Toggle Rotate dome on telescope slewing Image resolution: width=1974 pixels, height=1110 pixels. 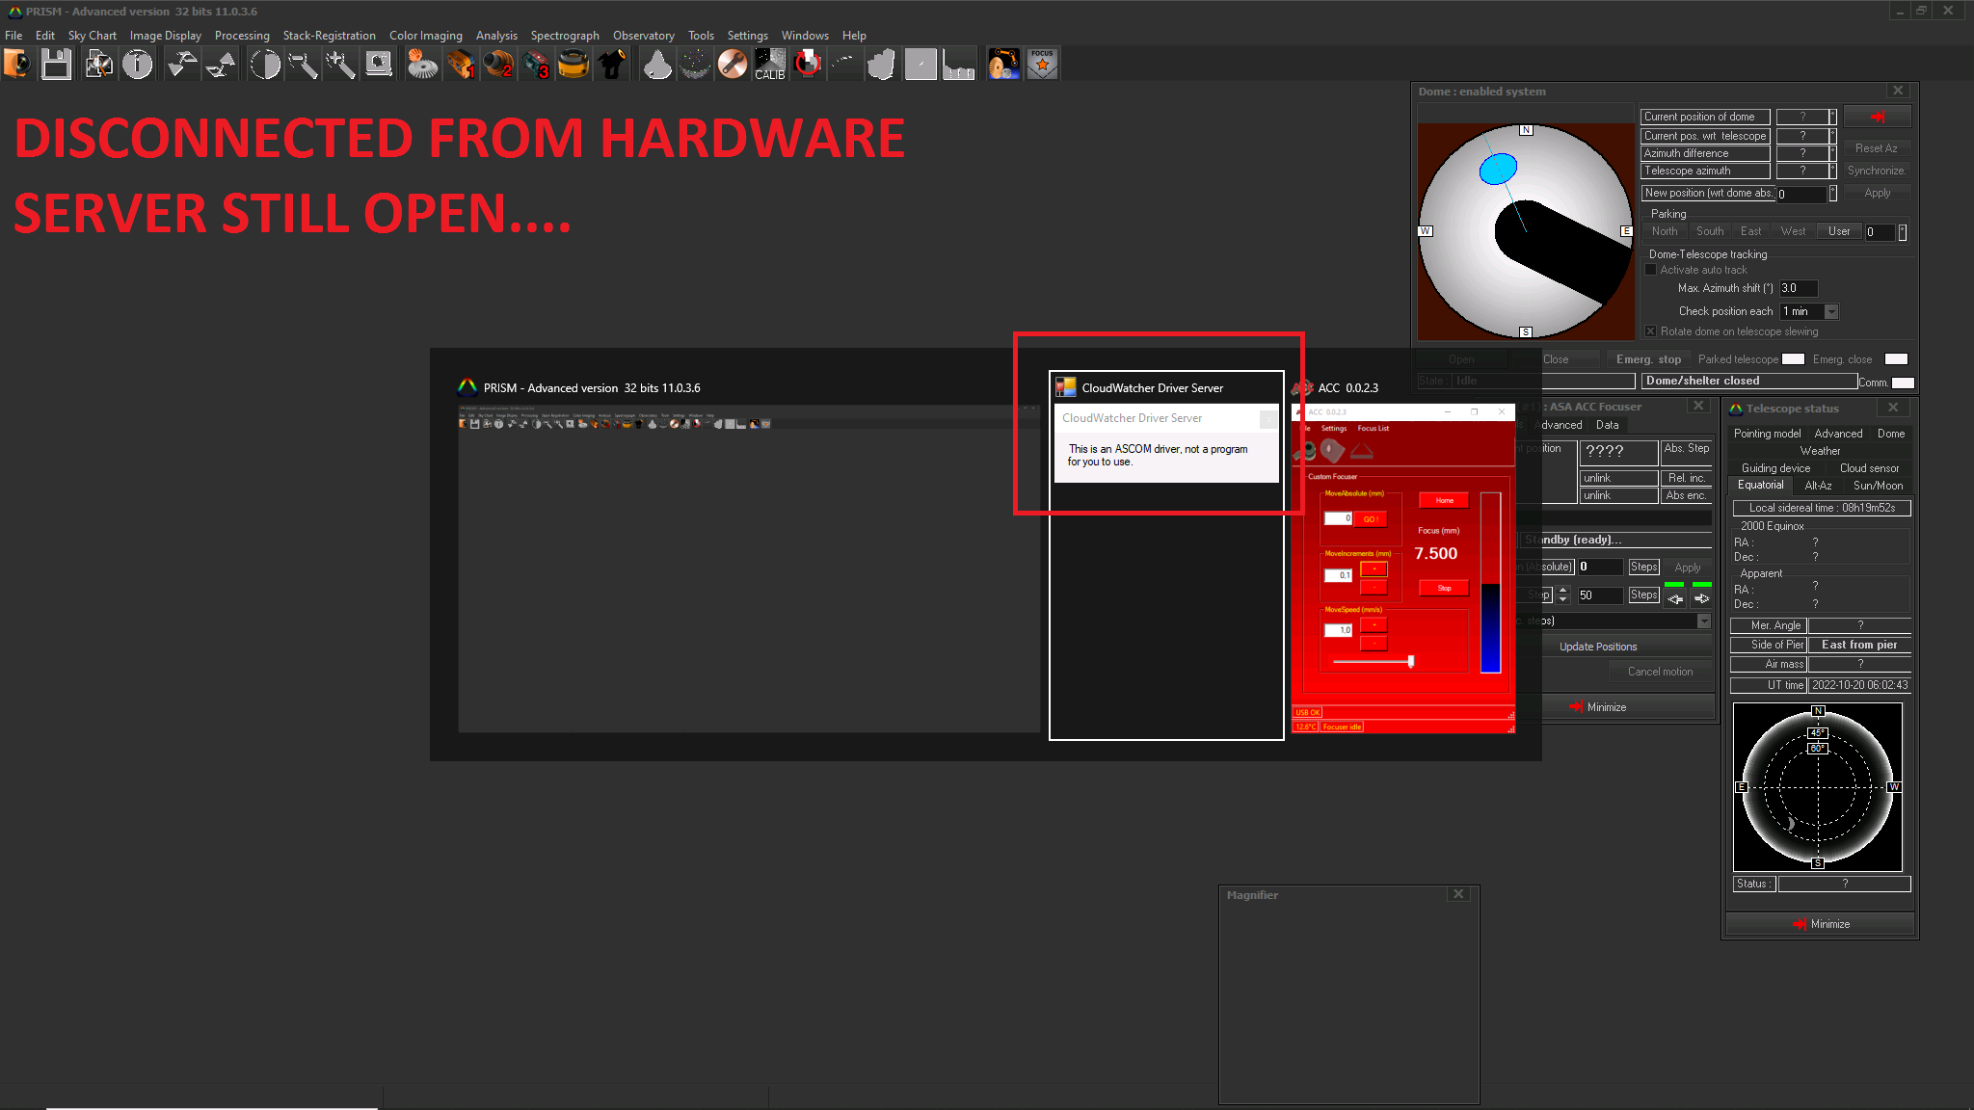tap(1651, 331)
